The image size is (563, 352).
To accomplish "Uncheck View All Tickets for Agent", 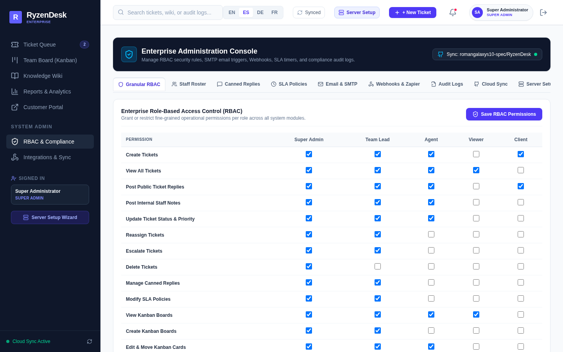I will coord(431,170).
